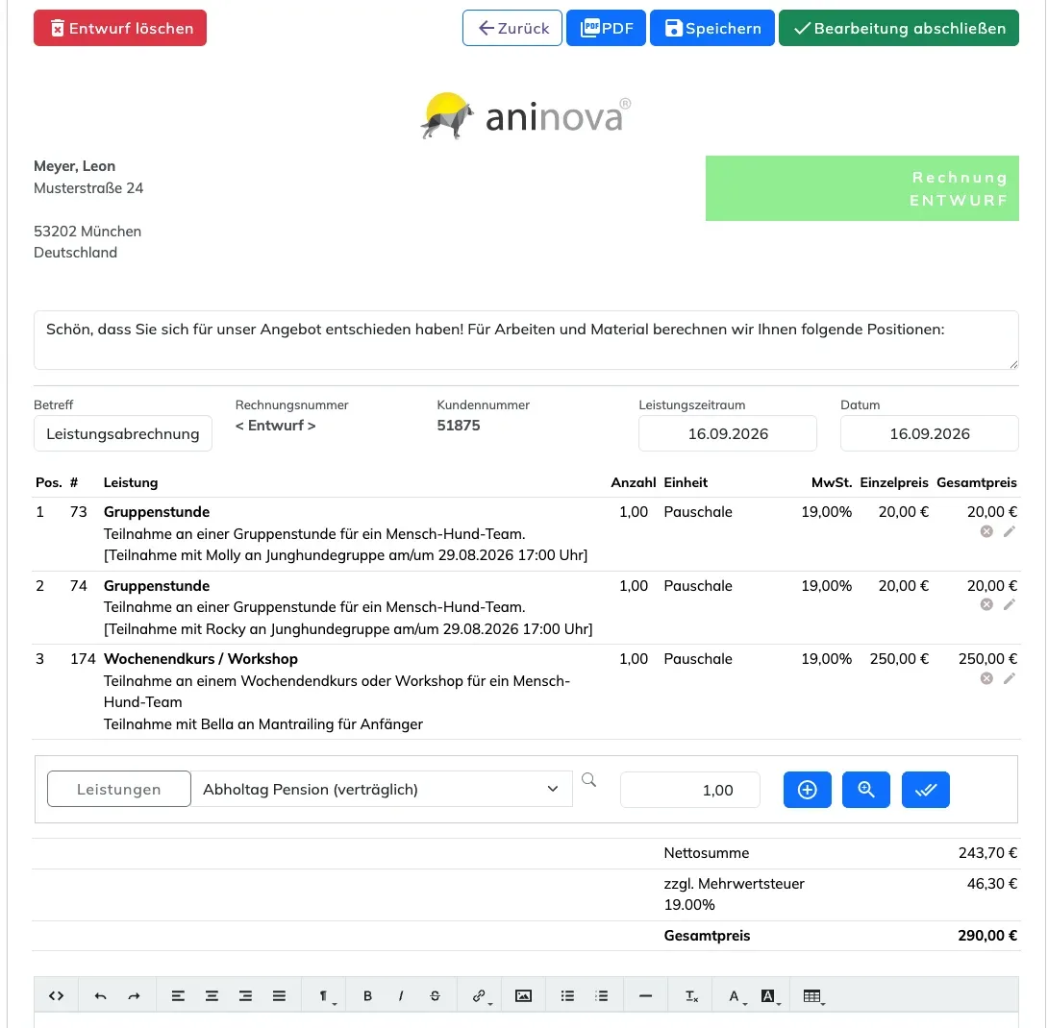Click the aninova logo
The image size is (1048, 1028).
coord(526,115)
